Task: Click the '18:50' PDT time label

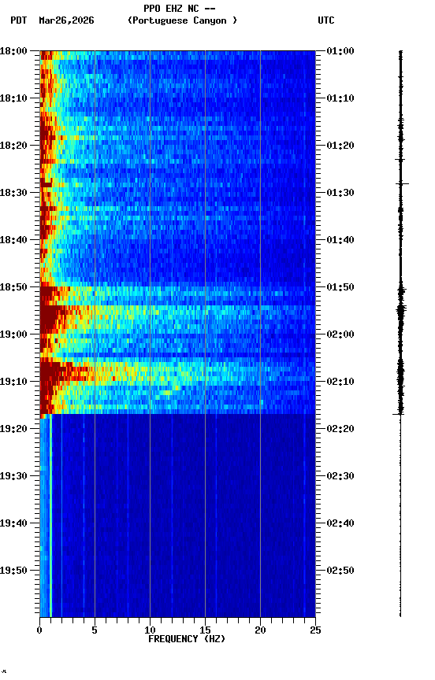Action: click(x=13, y=287)
